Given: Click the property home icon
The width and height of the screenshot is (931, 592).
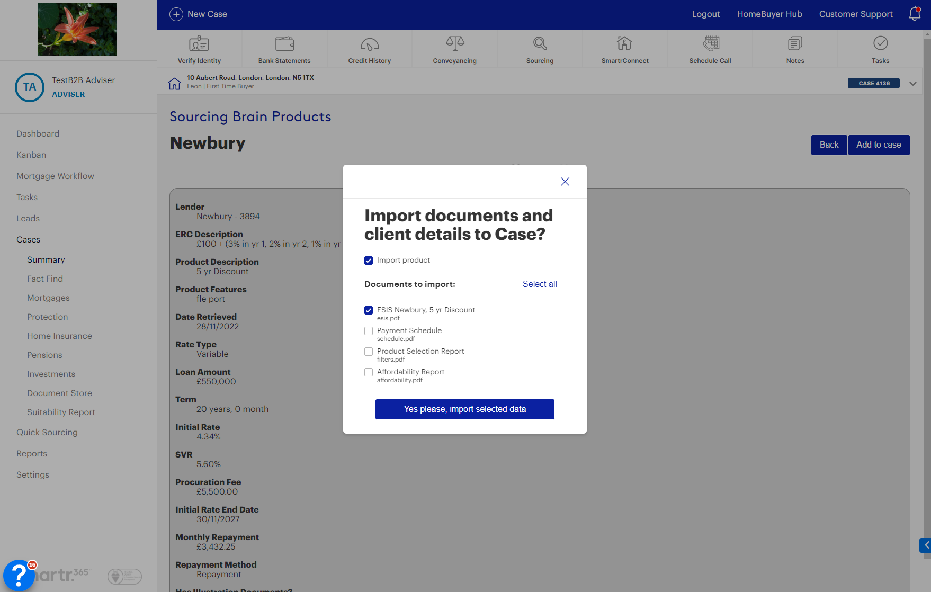Looking at the screenshot, I should (174, 84).
